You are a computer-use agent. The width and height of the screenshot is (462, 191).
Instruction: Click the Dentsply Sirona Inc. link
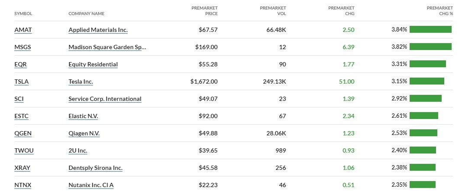(95, 168)
